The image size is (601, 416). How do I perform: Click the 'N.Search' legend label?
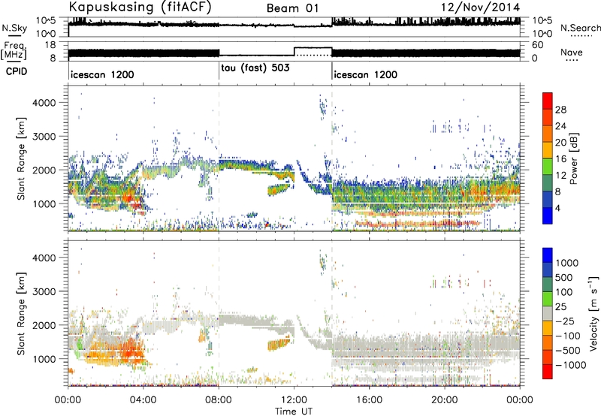click(x=580, y=28)
